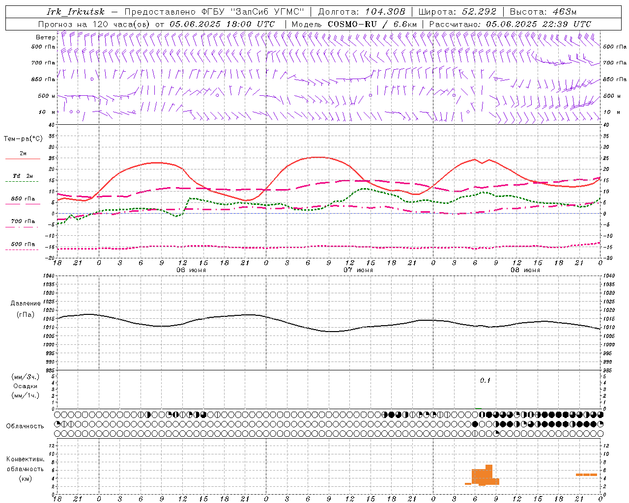
Task: Click 'Рассчитано: 05.06.2025 22:39 UTC' text
Action: click(510, 24)
